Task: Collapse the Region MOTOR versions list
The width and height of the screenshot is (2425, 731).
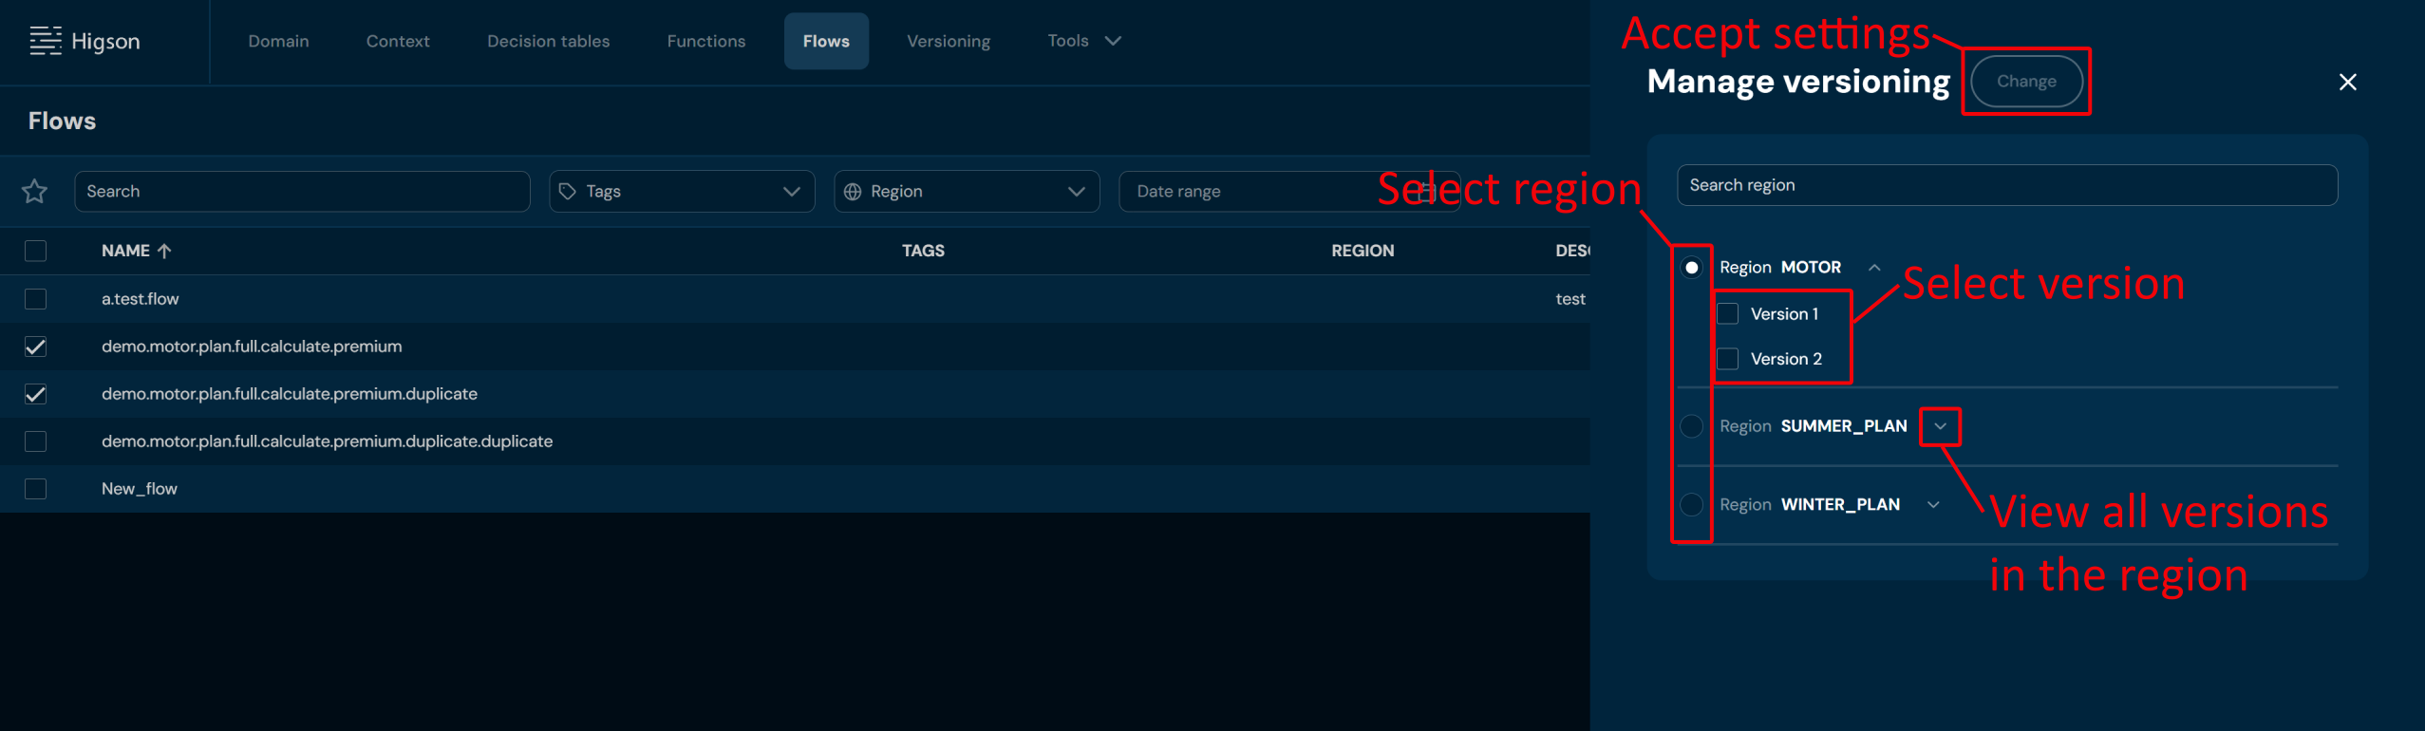Action: click(x=1874, y=268)
